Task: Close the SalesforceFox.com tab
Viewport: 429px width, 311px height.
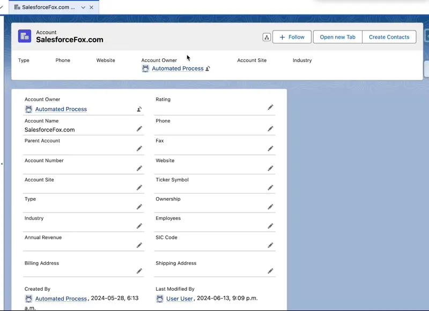Action: point(91,7)
